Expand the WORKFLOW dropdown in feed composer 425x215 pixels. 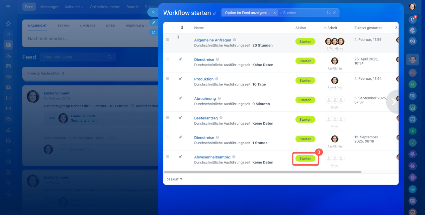point(137,26)
